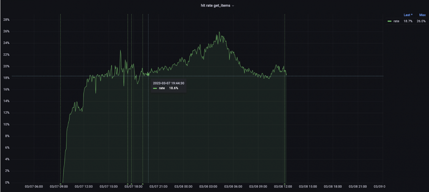
Task: Click the 03/08 00:00 x-axis label
Action: tap(184, 186)
